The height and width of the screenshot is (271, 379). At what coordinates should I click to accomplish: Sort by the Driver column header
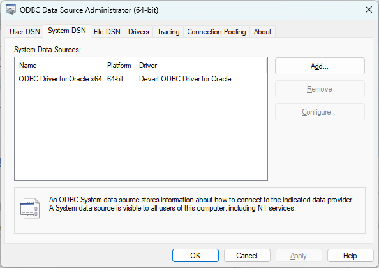(201, 66)
